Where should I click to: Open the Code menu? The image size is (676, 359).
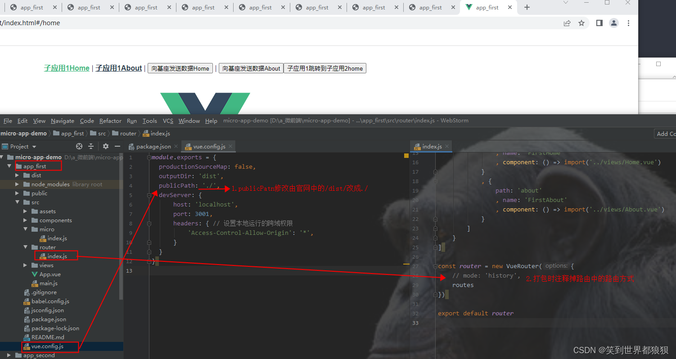(x=87, y=121)
